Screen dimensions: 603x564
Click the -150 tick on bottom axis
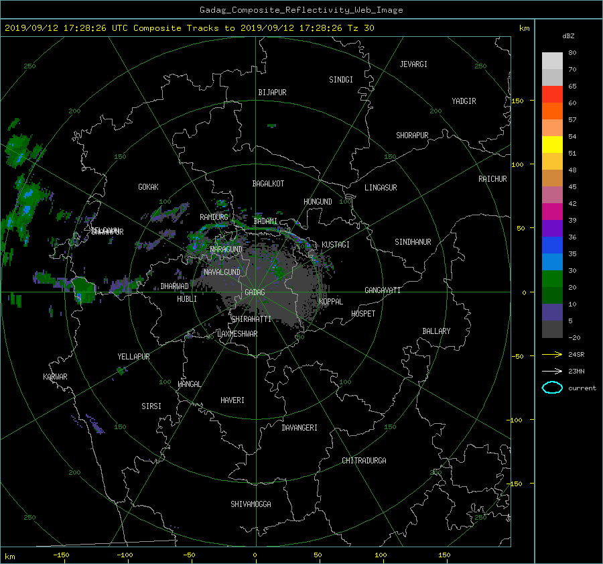click(61, 555)
